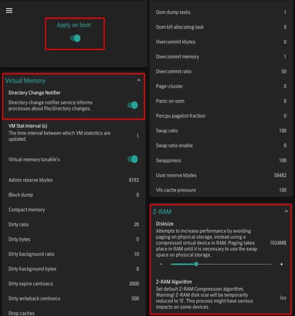Viewport: 295px width, 316px height.
Task: Open Dirty ratio setting
Action: pos(74,224)
